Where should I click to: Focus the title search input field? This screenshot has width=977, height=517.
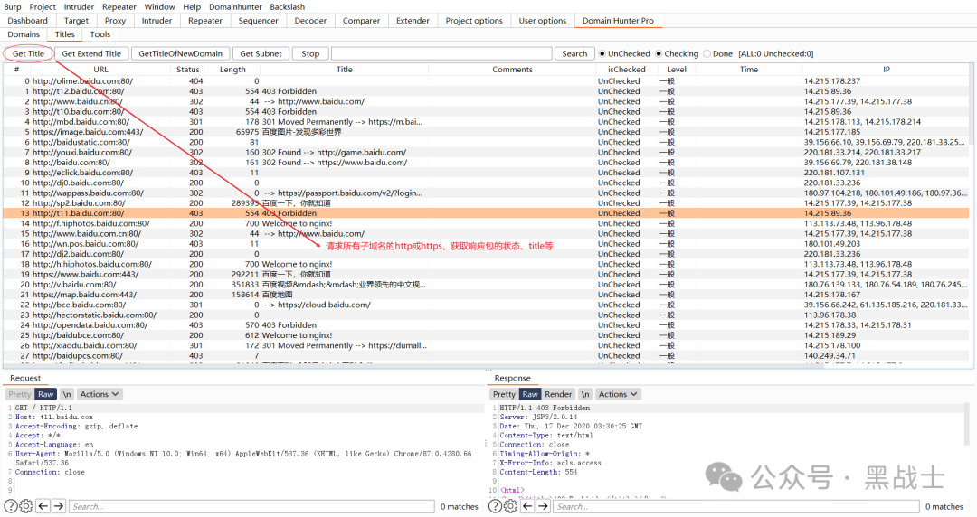[441, 53]
